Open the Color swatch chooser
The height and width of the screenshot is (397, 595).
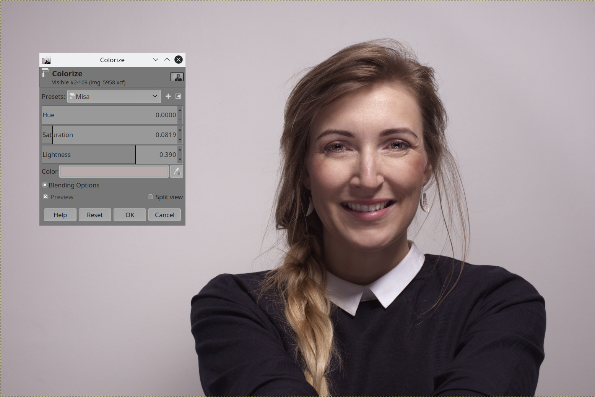pyautogui.click(x=114, y=171)
